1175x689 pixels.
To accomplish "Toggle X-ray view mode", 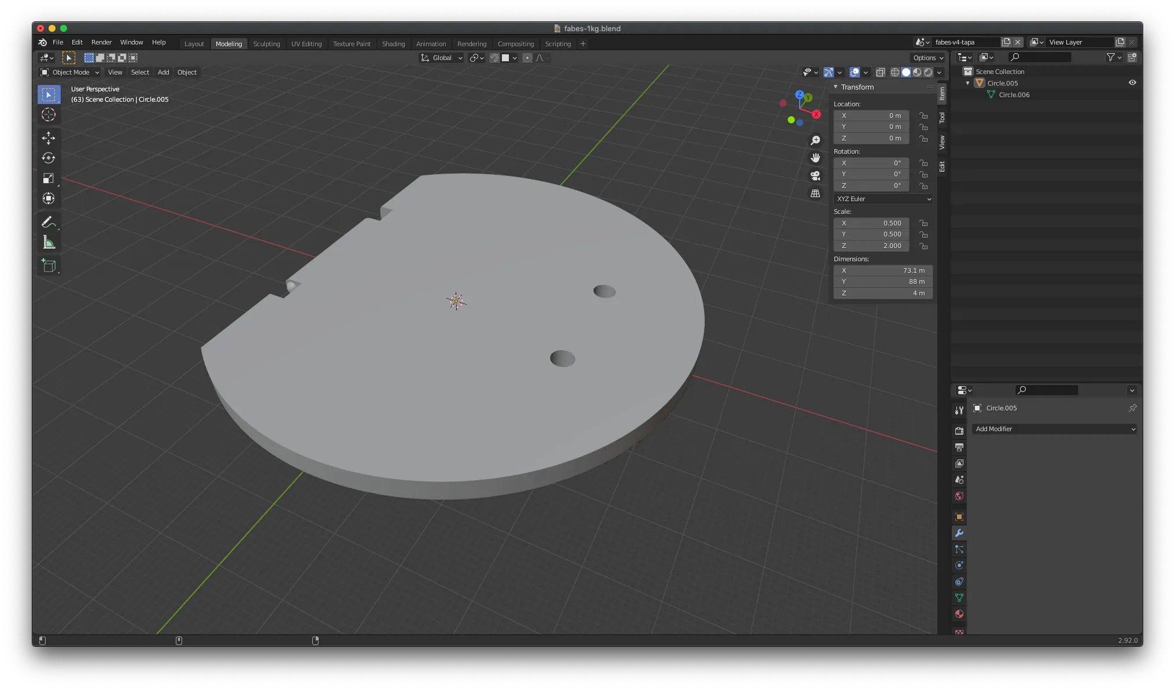I will tap(880, 72).
